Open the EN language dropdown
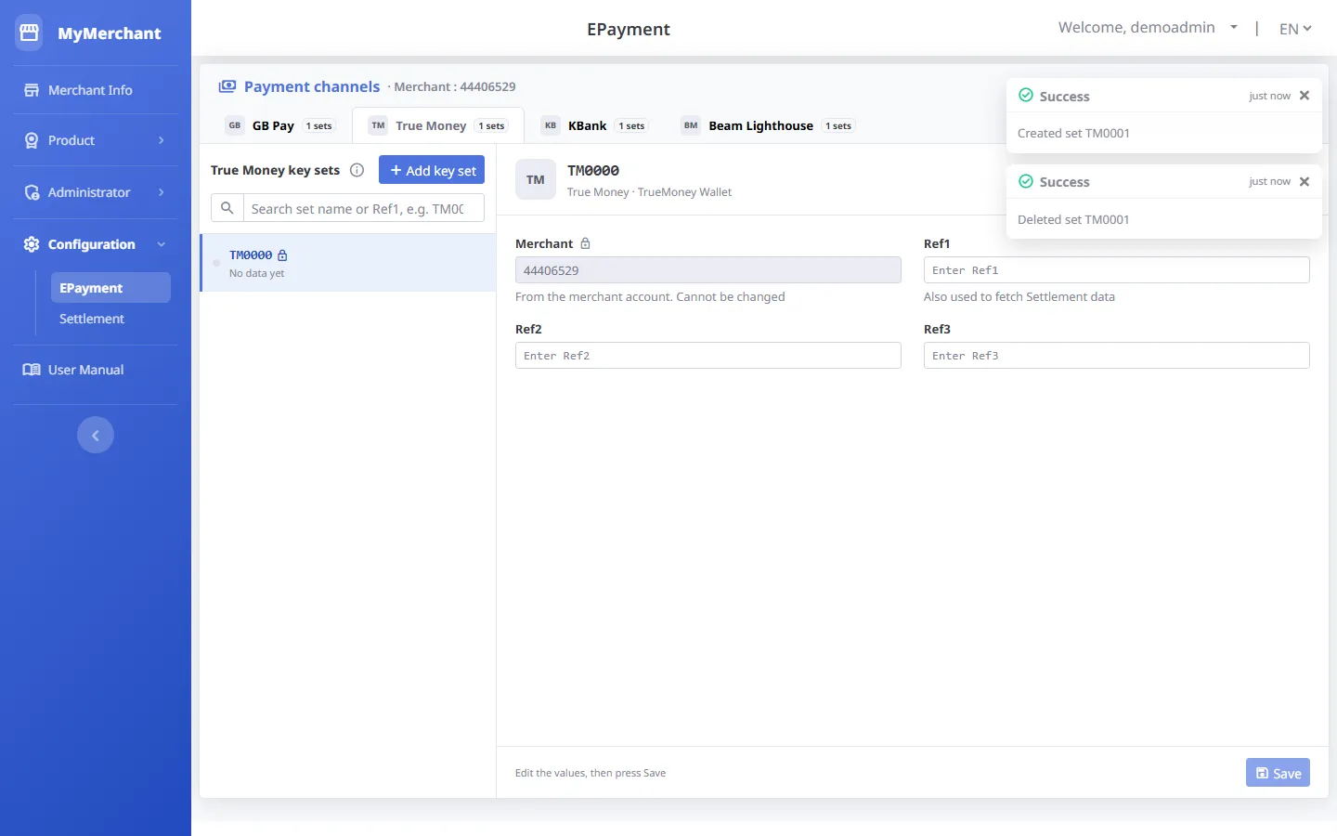The height and width of the screenshot is (836, 1337). (x=1295, y=29)
